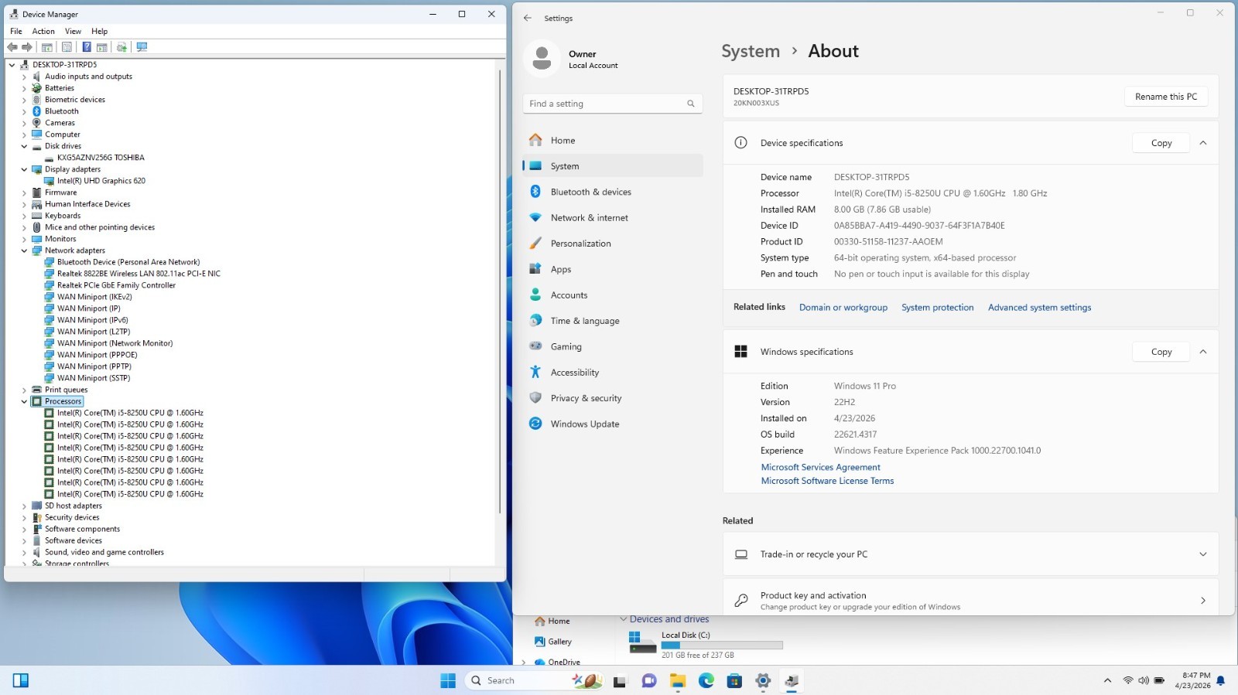Select Intel(R) UHD Graphics 620 device
The height and width of the screenshot is (695, 1238).
(101, 181)
